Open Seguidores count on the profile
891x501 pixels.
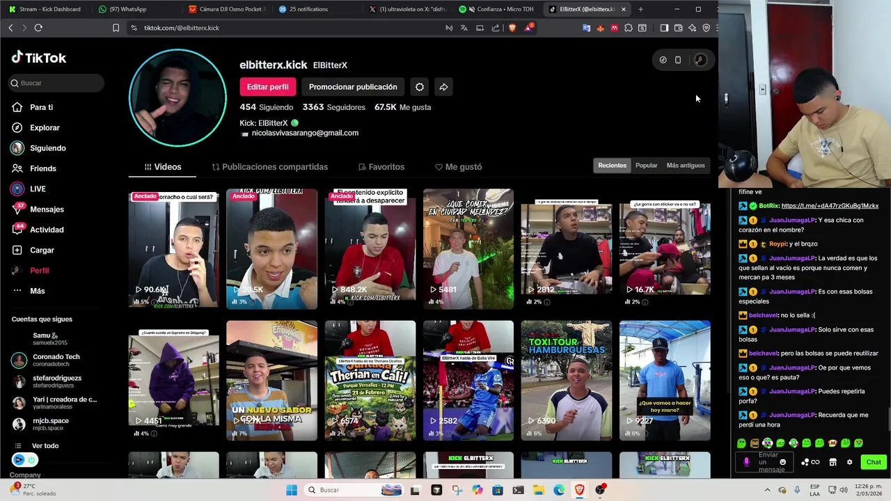pos(334,107)
